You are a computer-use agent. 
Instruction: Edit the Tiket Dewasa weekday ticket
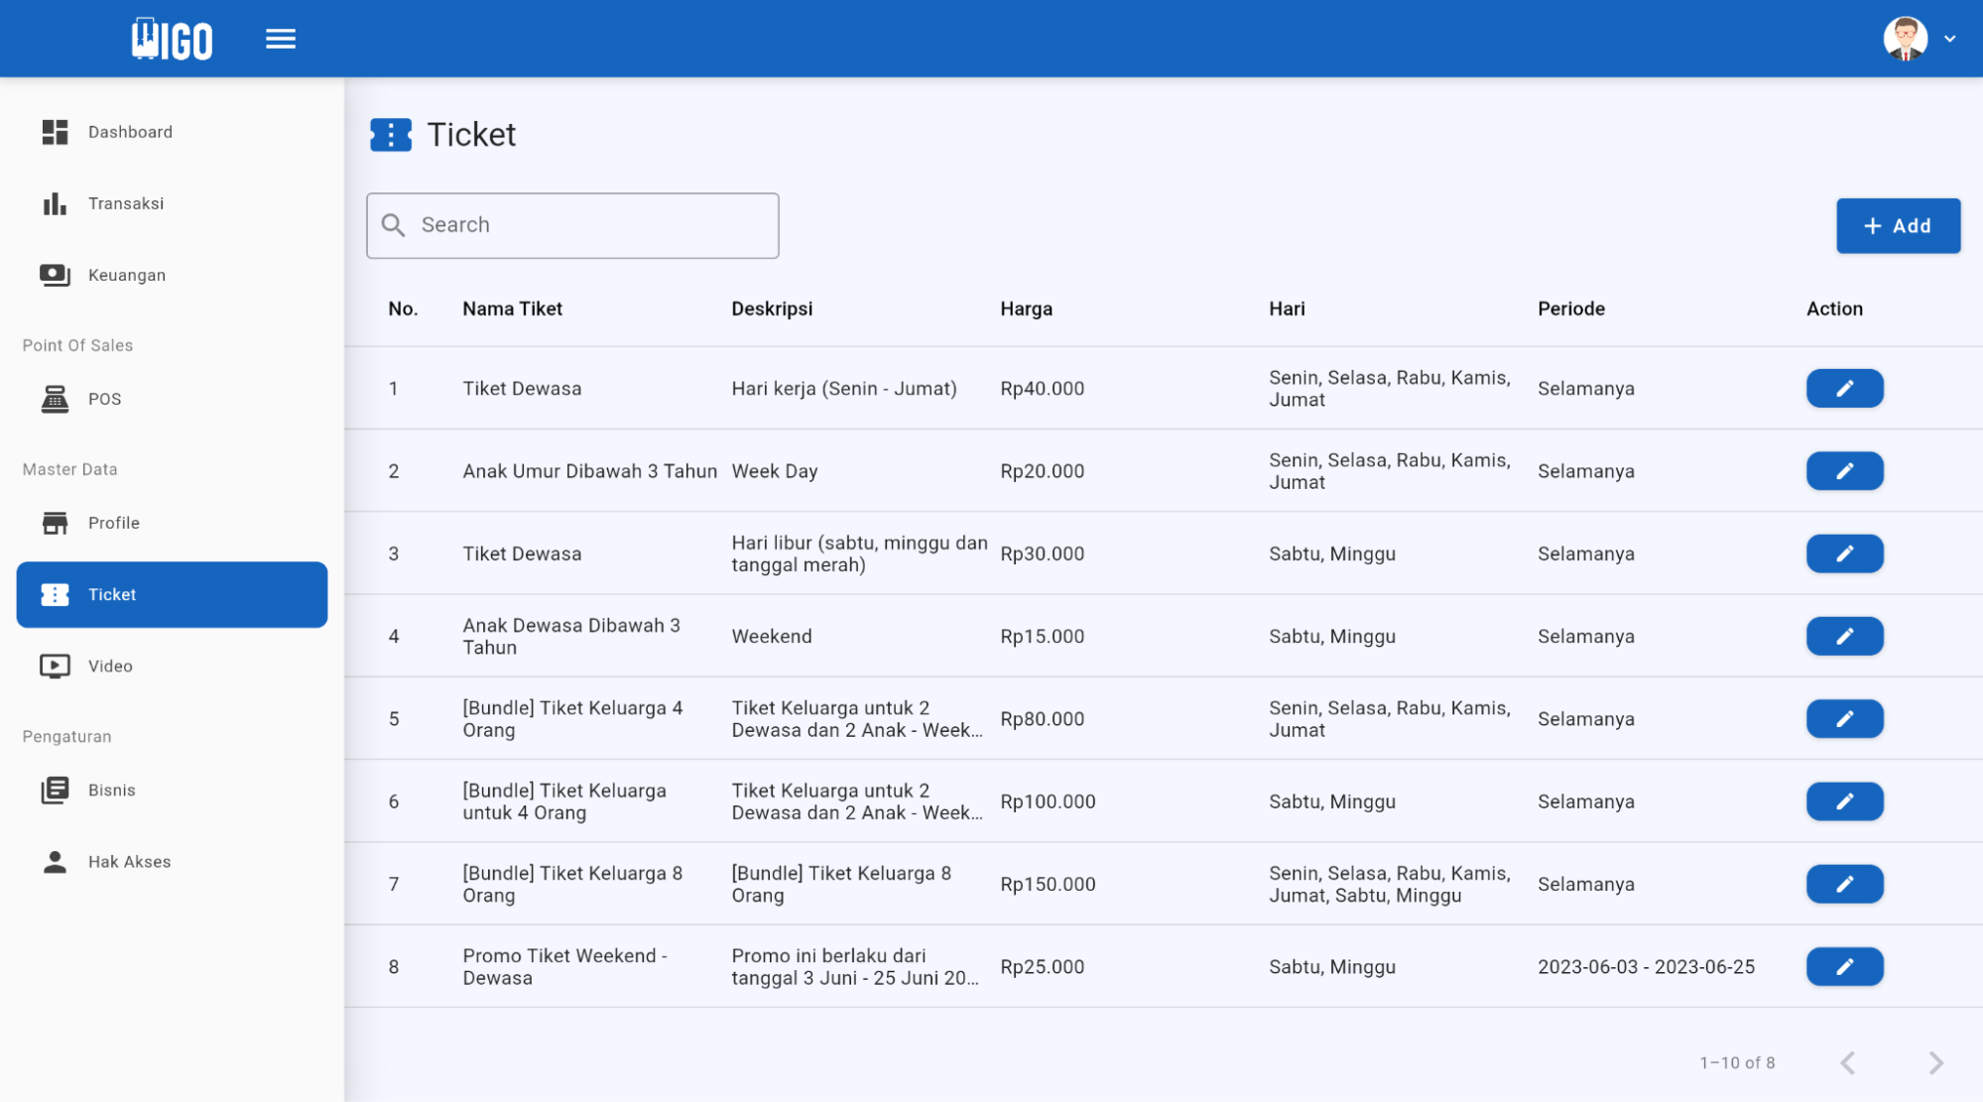coord(1843,388)
